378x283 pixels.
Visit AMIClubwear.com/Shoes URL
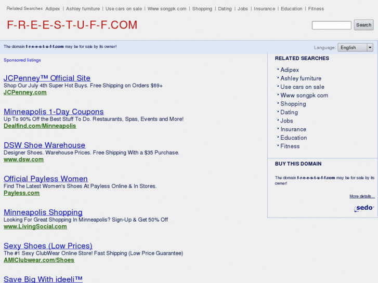[39, 260]
